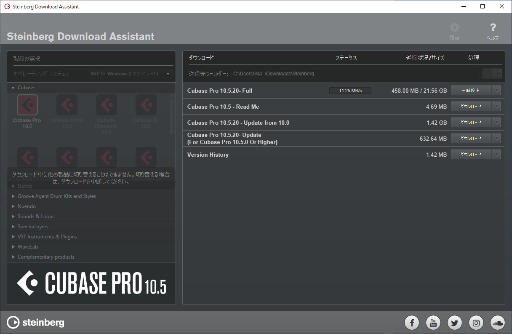Viewport: 512px width, 334px height.
Task: Click the ステータス column header
Action: coord(346,58)
